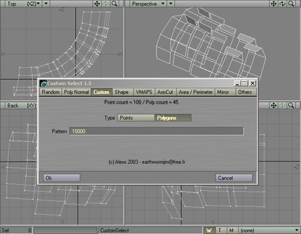
Task: Set selection Type to Points
Action: pos(136,118)
